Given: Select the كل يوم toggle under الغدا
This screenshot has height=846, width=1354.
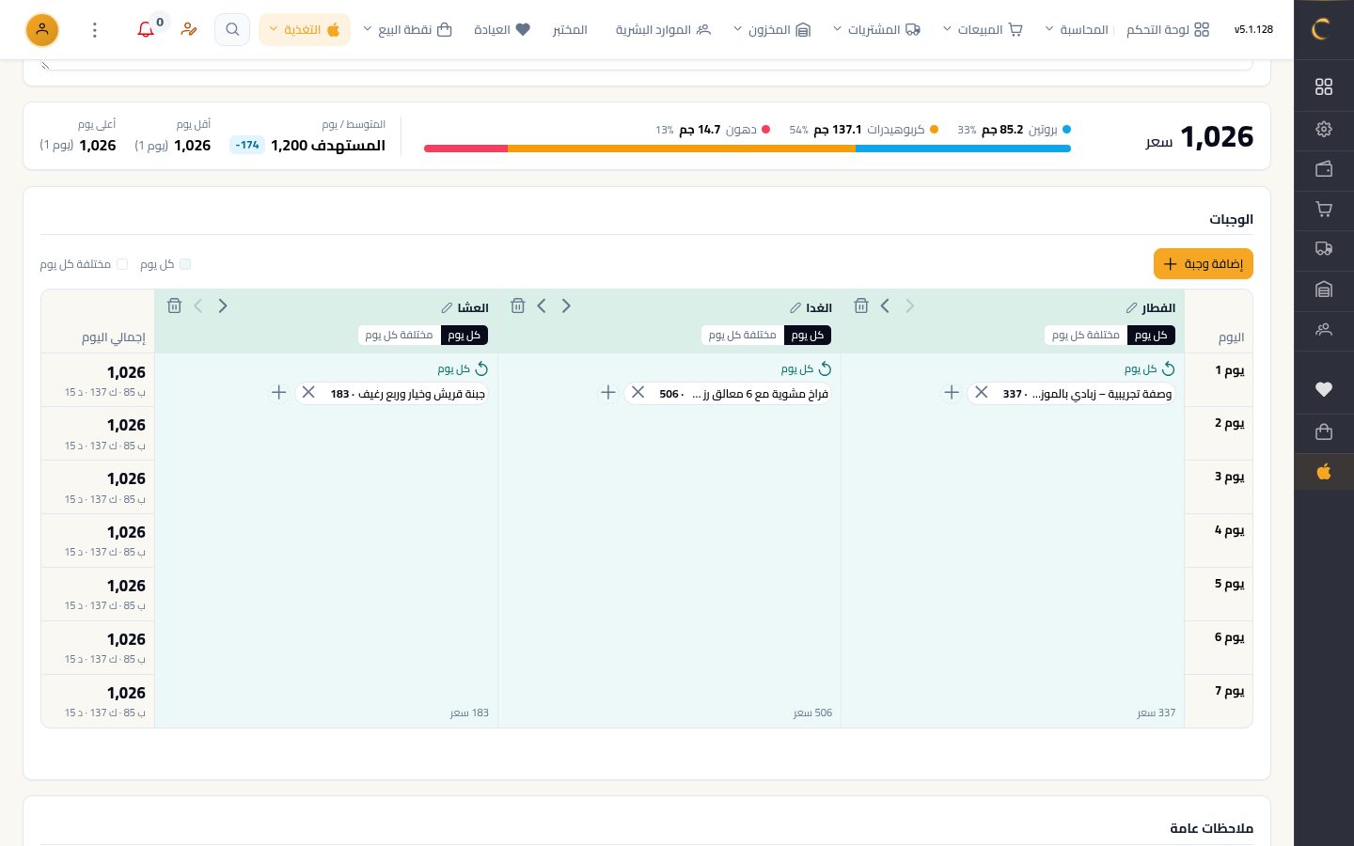Looking at the screenshot, I should point(808,335).
